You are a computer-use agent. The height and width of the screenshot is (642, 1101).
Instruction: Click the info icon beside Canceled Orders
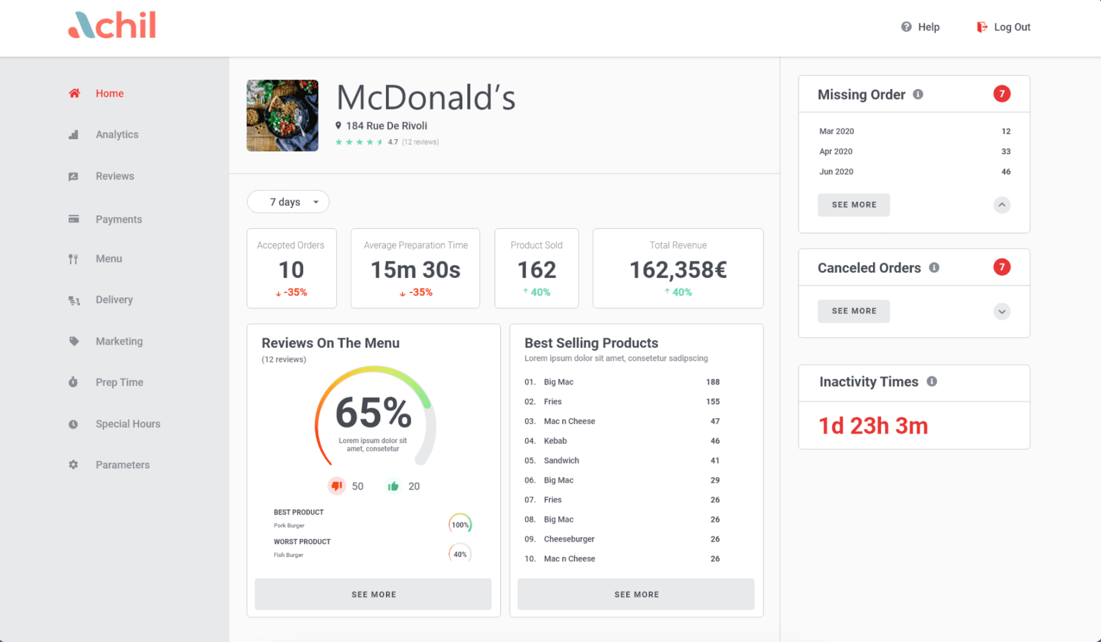tap(934, 267)
